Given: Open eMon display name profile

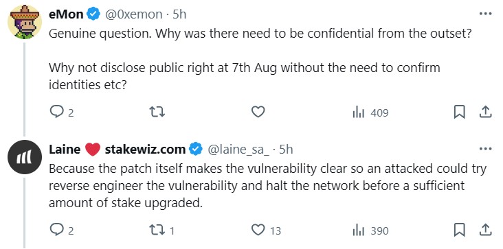Looking at the screenshot, I should 66,14.
